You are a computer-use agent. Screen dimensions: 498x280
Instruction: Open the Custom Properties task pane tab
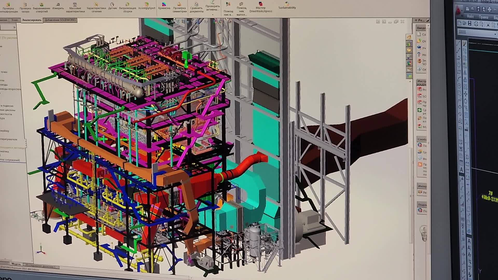click(x=409, y=69)
